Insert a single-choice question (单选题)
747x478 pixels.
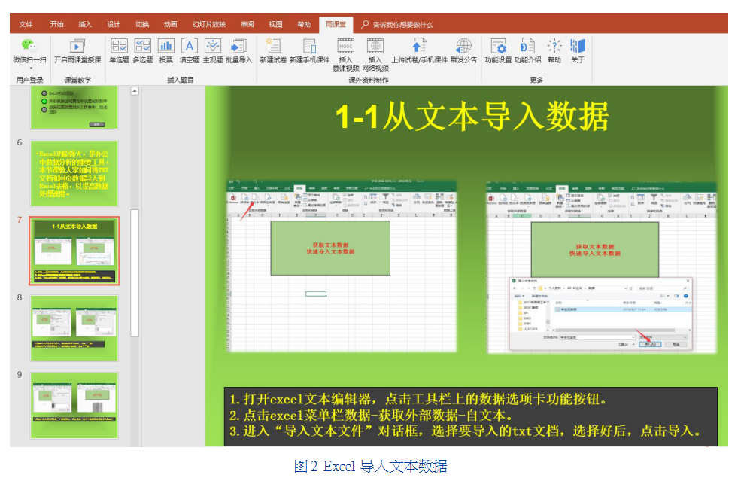click(119, 51)
